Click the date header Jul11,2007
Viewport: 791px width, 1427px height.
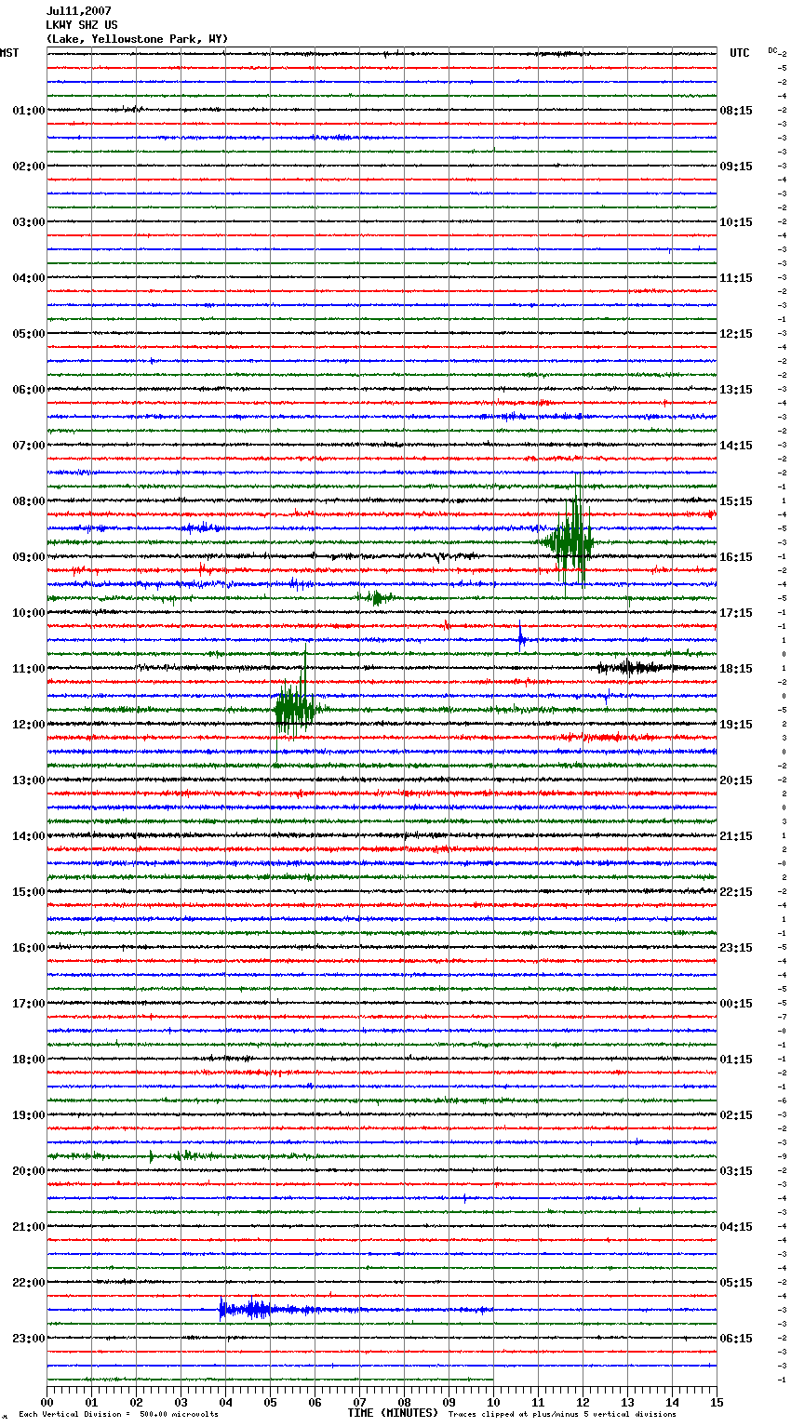78,11
